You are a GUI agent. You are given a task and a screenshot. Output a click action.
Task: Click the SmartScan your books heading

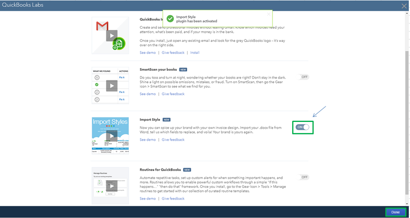pos(158,70)
